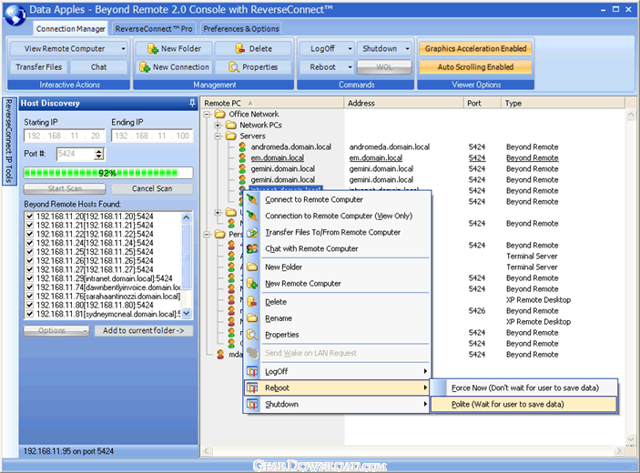This screenshot has width=640, height=473.
Task: Expand the Shutdown submenu arrow
Action: 425,404
